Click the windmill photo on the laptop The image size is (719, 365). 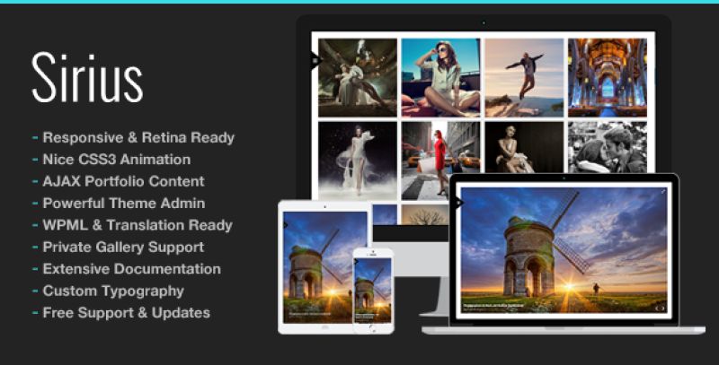pyautogui.click(x=564, y=249)
